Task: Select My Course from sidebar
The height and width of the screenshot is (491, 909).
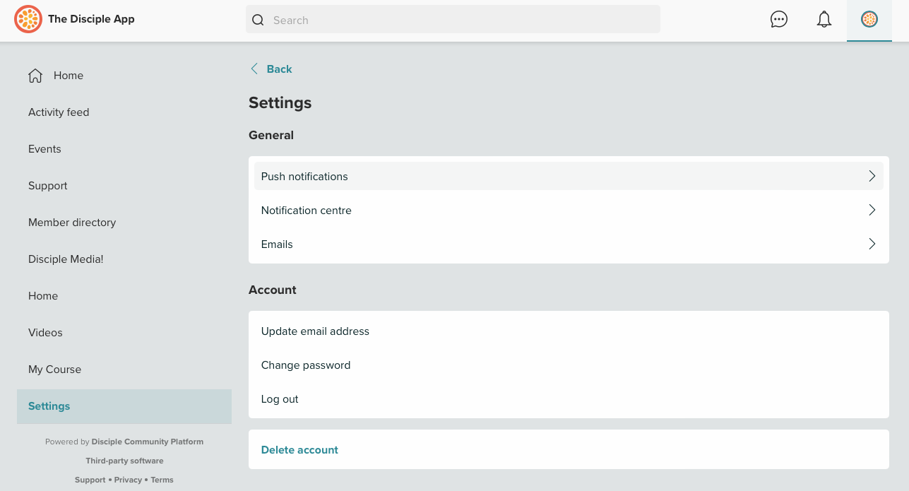Action: click(54, 369)
